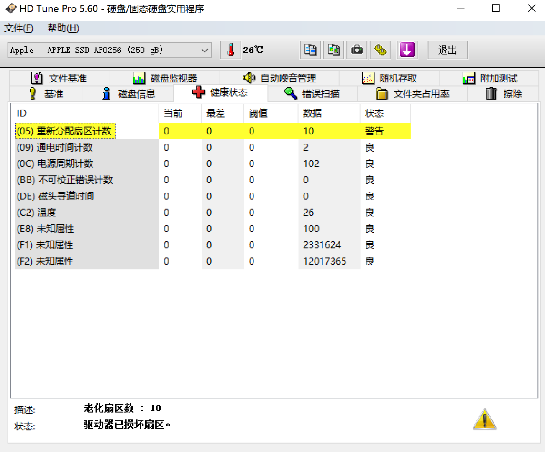Switch to the 磁盘信息 tab
545x452 pixels.
(x=128, y=94)
